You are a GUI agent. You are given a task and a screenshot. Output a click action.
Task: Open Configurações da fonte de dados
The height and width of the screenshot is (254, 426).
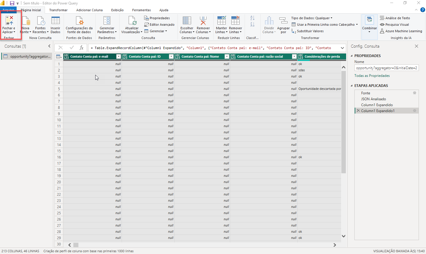point(79,25)
